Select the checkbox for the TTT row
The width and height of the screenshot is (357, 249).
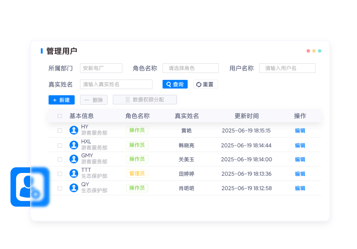[60, 174]
